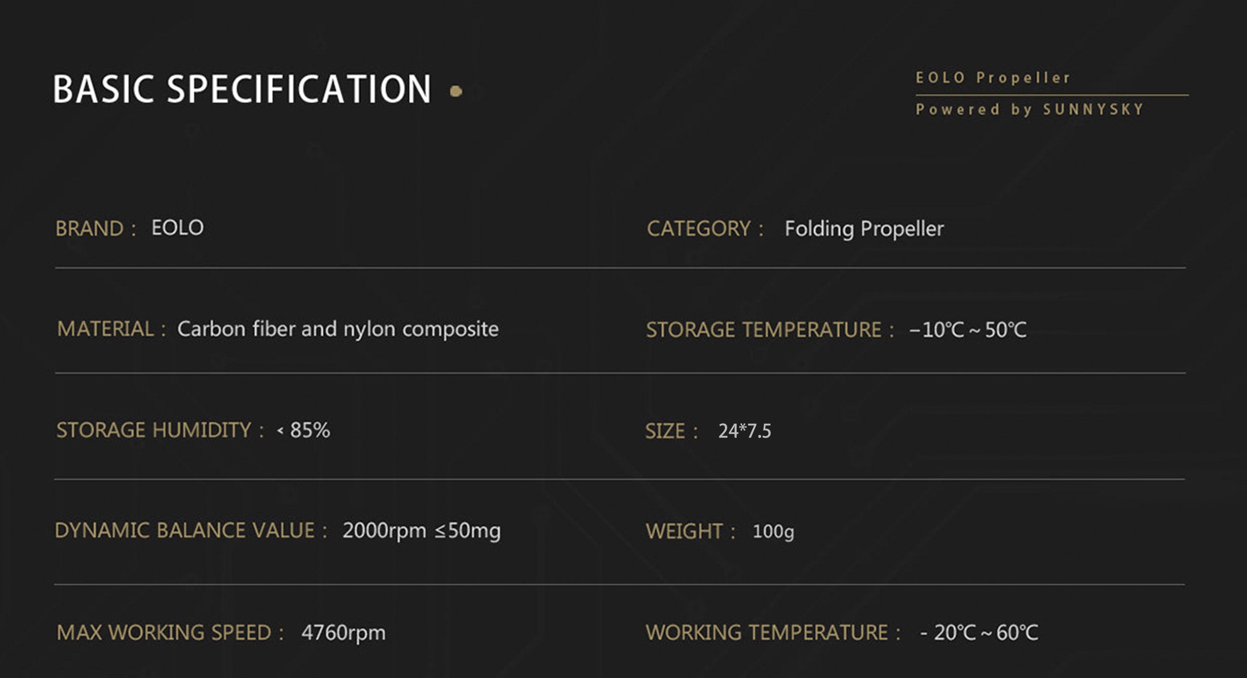
Task: Click the 24*7.5 size value
Action: [x=744, y=431]
